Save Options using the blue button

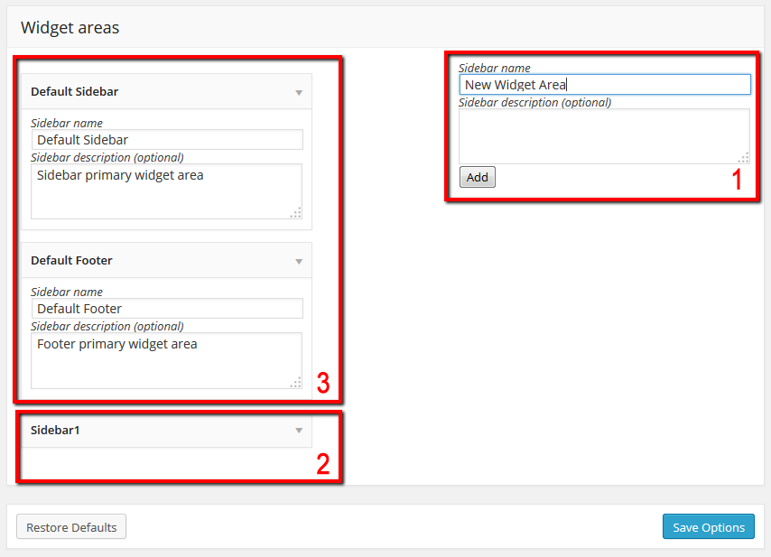[709, 527]
